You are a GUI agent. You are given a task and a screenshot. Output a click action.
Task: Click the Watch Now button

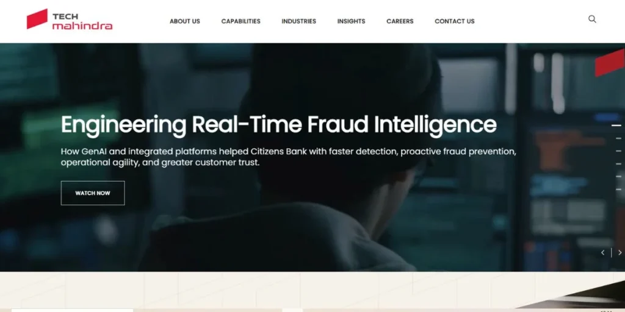[93, 193]
